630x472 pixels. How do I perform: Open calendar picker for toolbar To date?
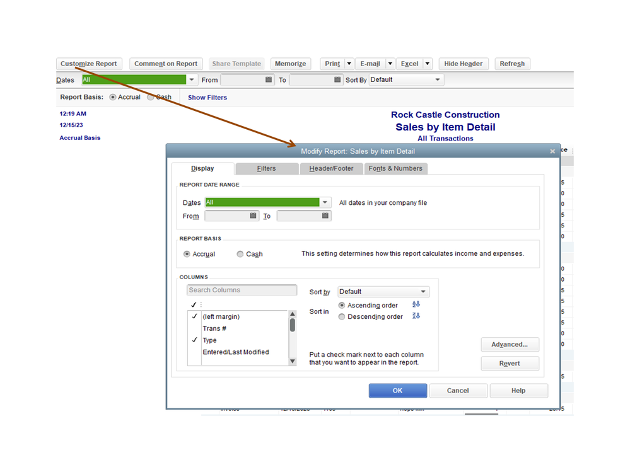(337, 79)
